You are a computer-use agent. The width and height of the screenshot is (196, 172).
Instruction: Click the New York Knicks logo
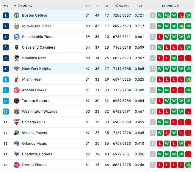[x=16, y=69]
